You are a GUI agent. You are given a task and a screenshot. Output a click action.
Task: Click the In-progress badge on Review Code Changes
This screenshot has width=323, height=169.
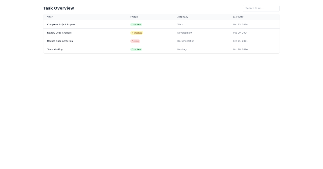[x=137, y=33]
